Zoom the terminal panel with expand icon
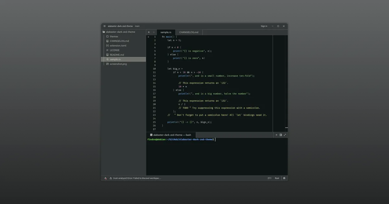Screen dimensions: 389x204 tap(285, 135)
